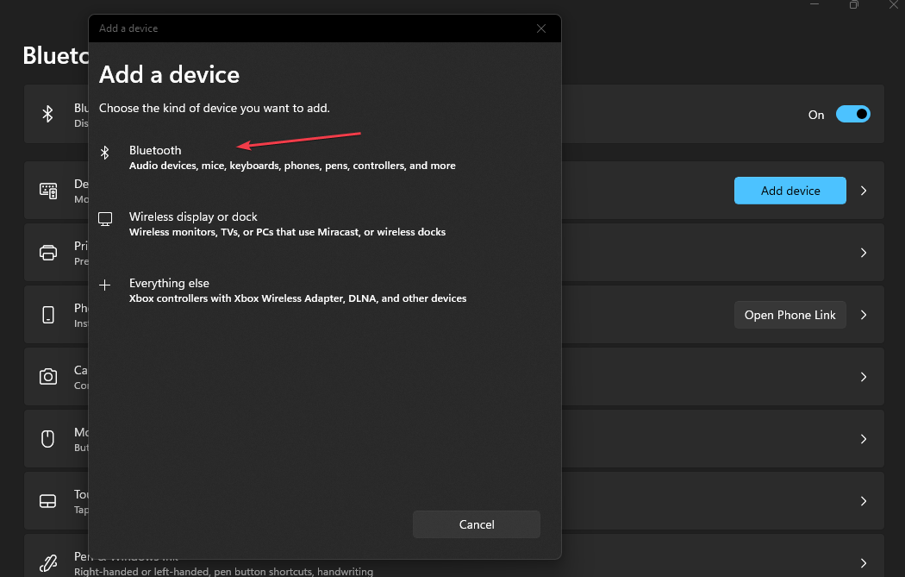Turn off the Bluetooth toggle switch
The width and height of the screenshot is (905, 577).
(x=852, y=115)
